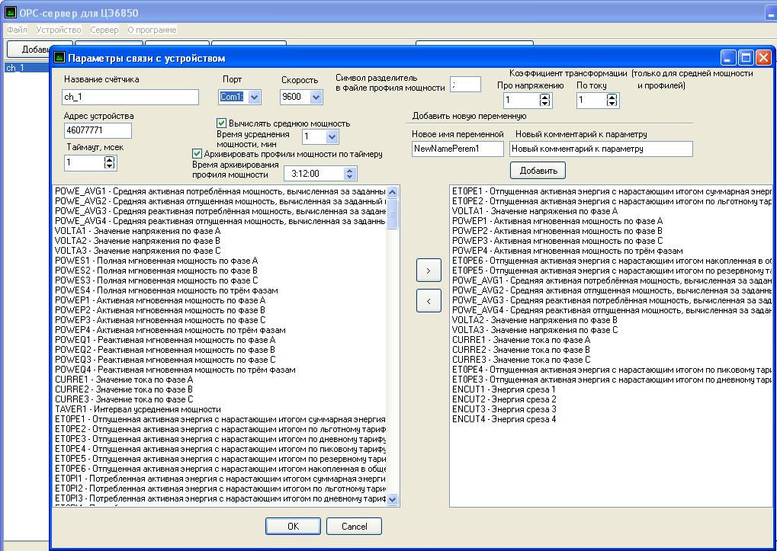The height and width of the screenshot is (551, 777).
Task: Open the Скорость 9600 dropdown
Action: click(316, 97)
